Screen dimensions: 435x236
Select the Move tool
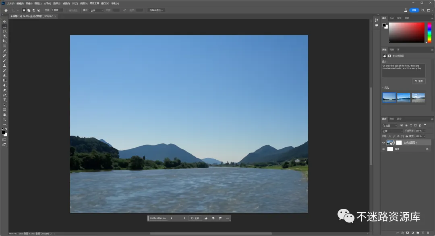4,22
